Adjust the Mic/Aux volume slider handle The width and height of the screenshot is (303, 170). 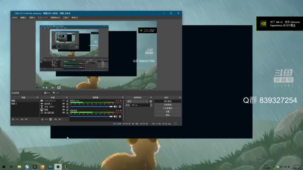pos(111,107)
